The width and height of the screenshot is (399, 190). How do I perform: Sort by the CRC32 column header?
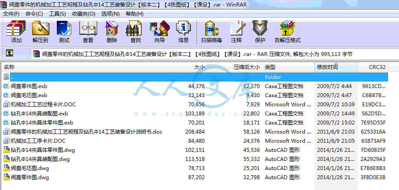pyautogui.click(x=373, y=67)
